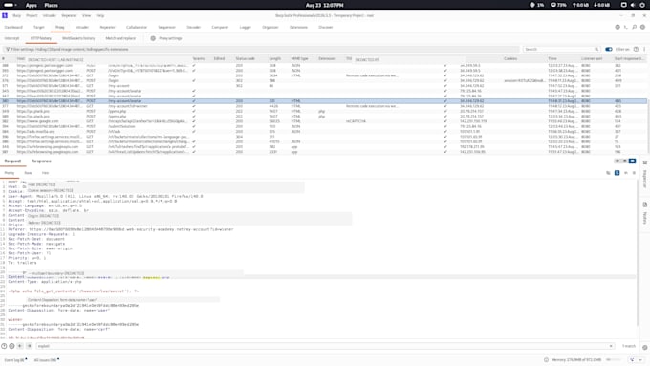
Task: Click the magnifier in history search box
Action: click(x=596, y=49)
